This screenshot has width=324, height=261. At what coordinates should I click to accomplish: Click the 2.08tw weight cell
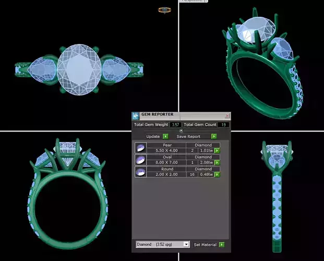(x=206, y=162)
